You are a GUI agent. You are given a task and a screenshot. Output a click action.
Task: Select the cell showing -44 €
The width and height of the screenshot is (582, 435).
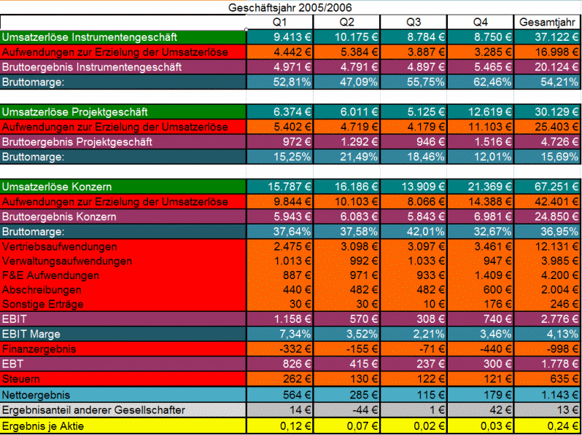pos(346,409)
